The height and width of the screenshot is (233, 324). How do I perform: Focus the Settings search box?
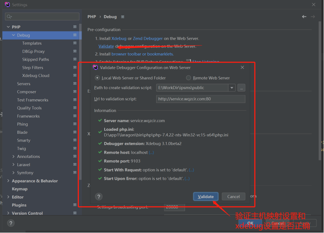(42, 16)
